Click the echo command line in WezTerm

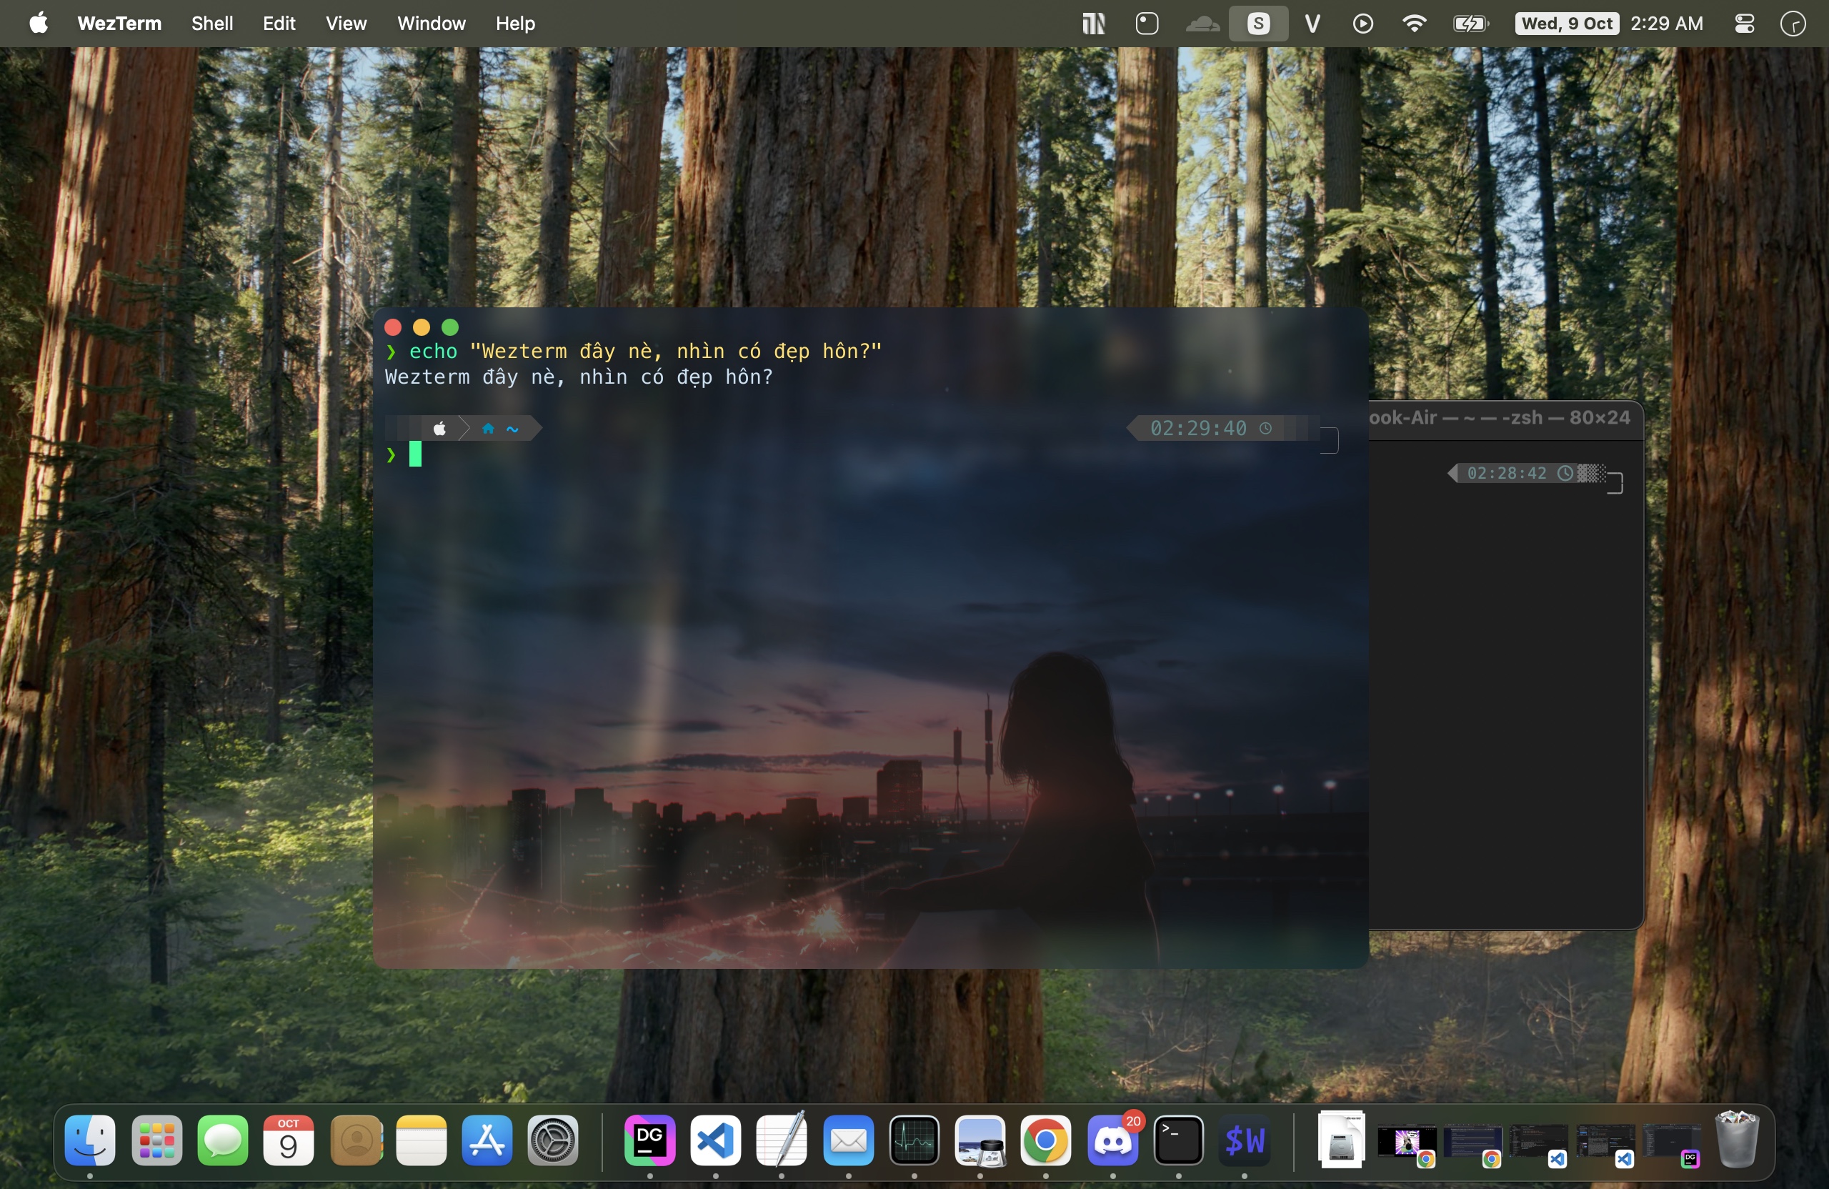point(634,352)
